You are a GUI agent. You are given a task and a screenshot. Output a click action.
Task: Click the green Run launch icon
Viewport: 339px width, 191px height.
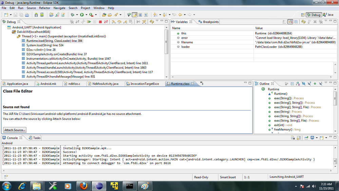point(82,15)
